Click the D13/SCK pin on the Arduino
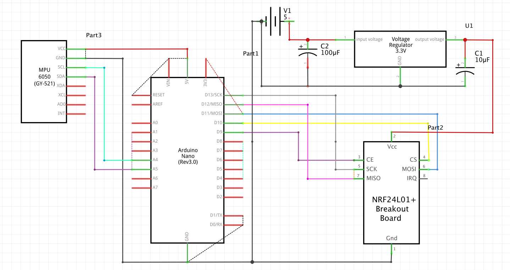The width and height of the screenshot is (510, 270). (234, 95)
